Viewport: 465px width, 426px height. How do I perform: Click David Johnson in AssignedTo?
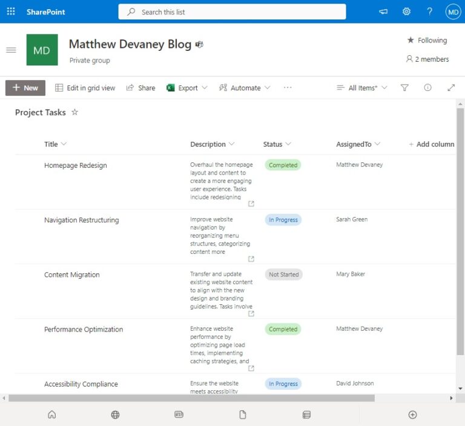pos(355,383)
